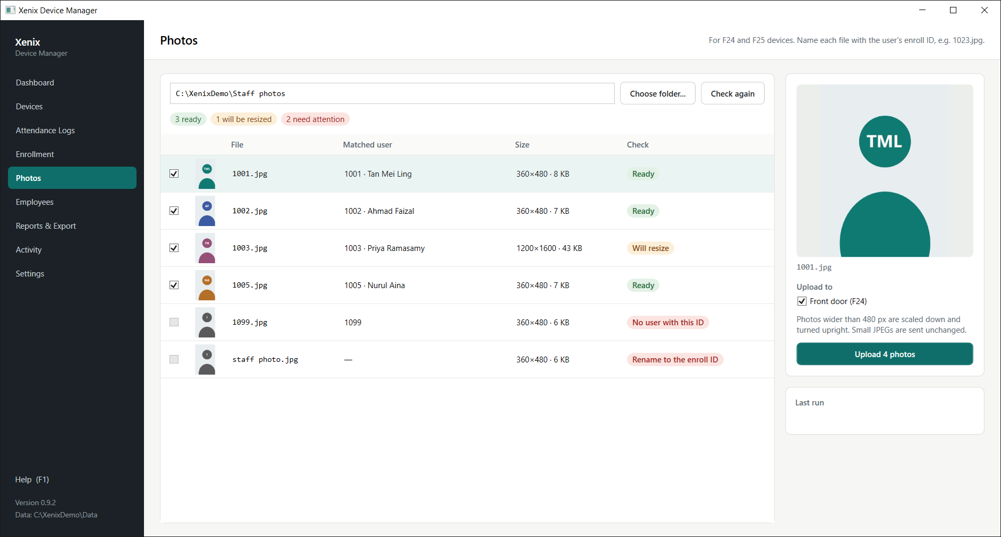Open the Dashboard page
The width and height of the screenshot is (1001, 537).
pos(72,83)
